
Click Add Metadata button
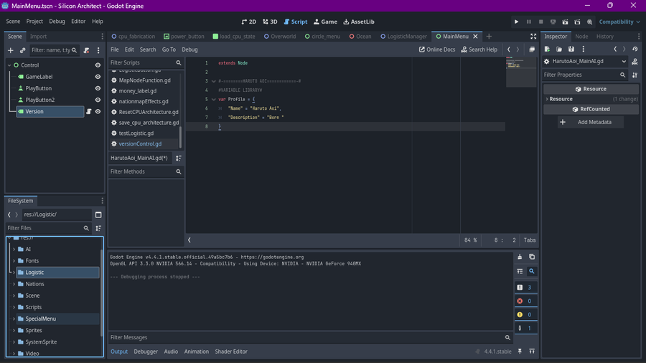591,122
